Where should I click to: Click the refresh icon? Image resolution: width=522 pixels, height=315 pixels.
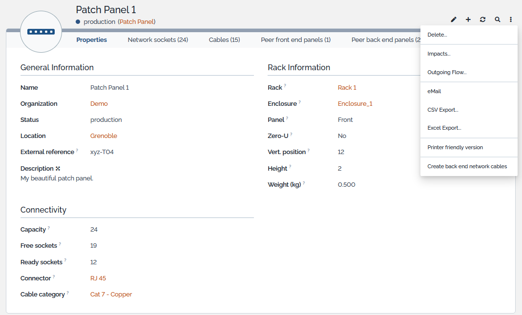482,20
